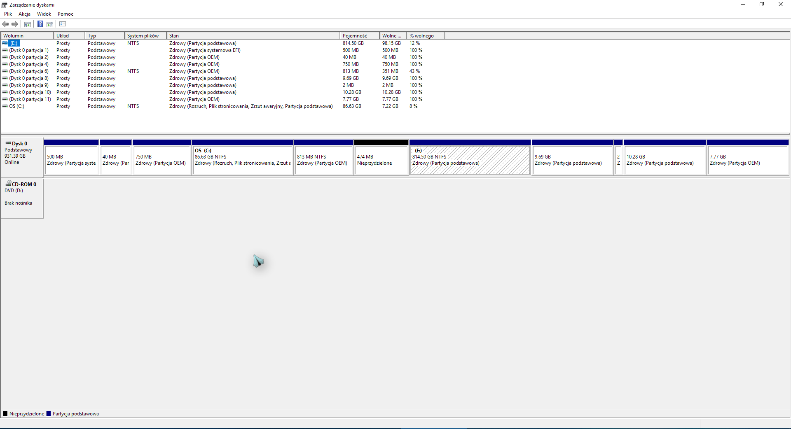The height and width of the screenshot is (429, 791).
Task: Click the OS (C:) Rozruch status text in the list
Action: point(251,106)
